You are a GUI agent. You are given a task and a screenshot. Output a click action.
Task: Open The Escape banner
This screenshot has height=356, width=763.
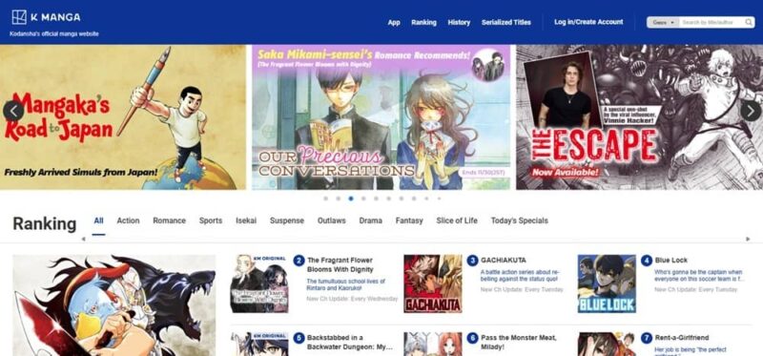pyautogui.click(x=639, y=116)
